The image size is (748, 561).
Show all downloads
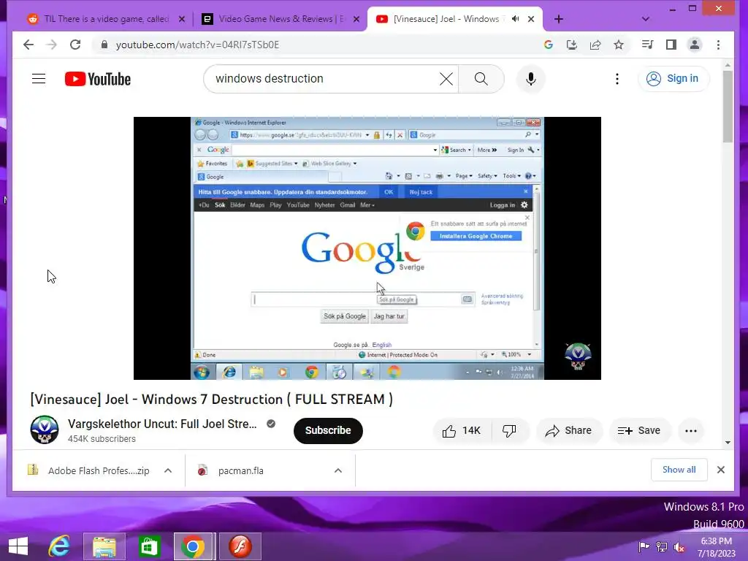(679, 470)
